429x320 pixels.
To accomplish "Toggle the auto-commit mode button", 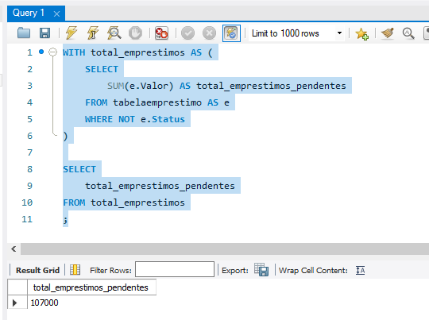I will pyautogui.click(x=231, y=33).
